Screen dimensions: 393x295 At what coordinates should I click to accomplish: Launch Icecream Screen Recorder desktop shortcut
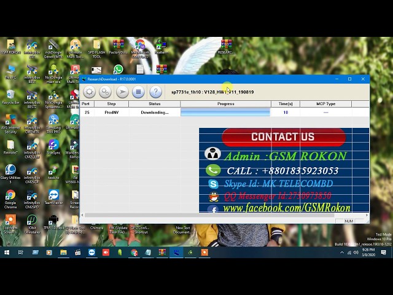[10, 224]
